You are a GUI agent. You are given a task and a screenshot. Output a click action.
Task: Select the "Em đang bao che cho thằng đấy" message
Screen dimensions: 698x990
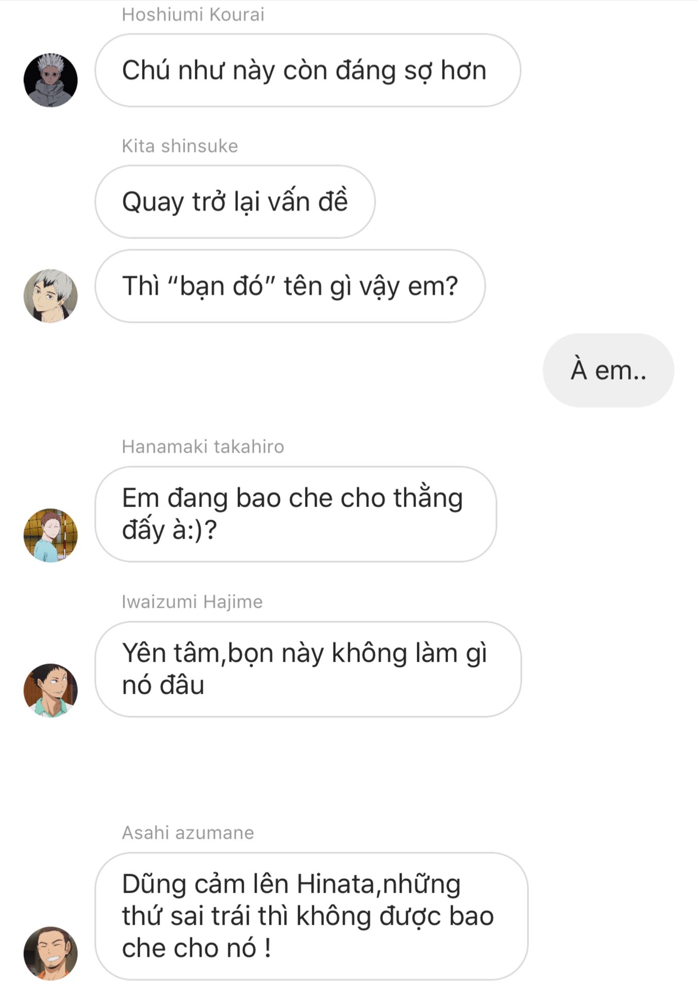tap(296, 514)
